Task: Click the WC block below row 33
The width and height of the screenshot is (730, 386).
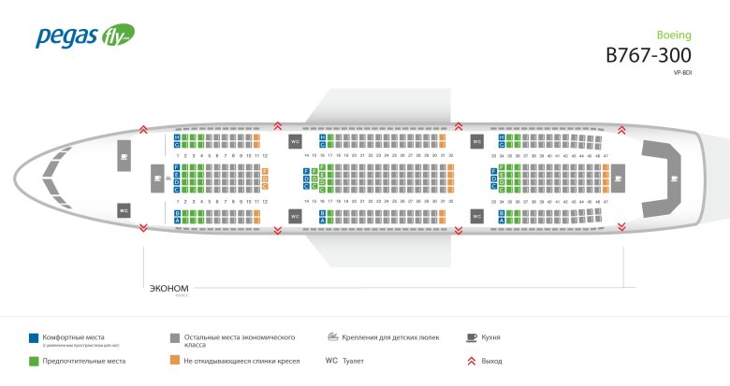Action: coord(477,215)
